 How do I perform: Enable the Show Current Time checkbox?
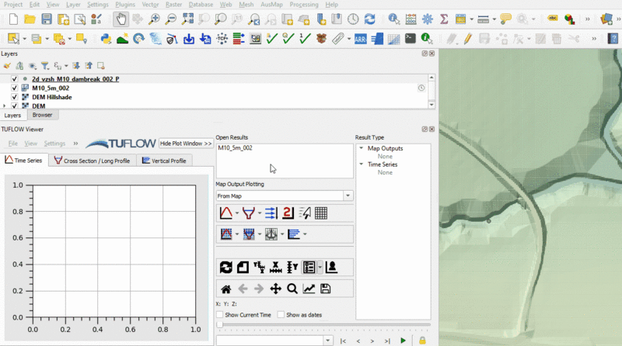(x=220, y=315)
